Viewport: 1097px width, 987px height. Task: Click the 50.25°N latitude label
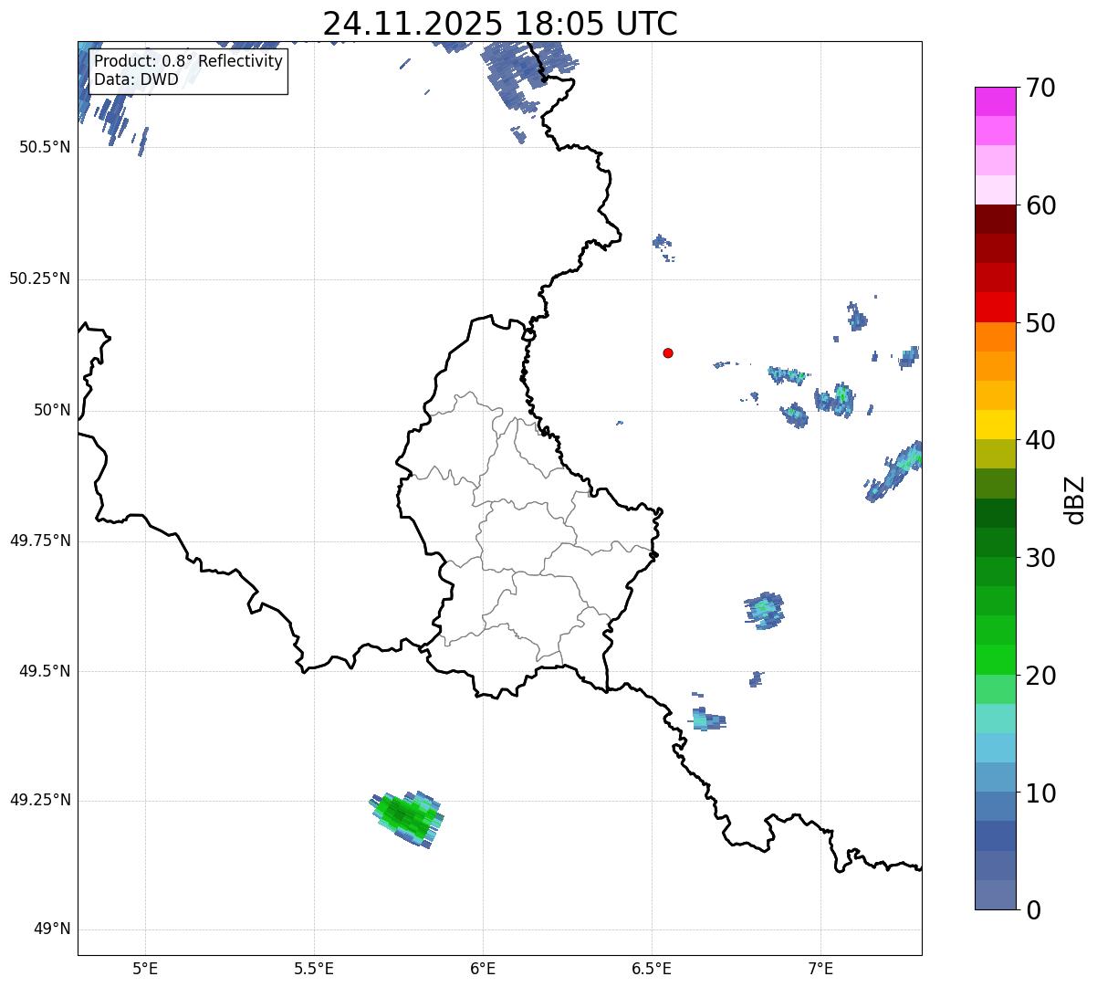pos(40,278)
